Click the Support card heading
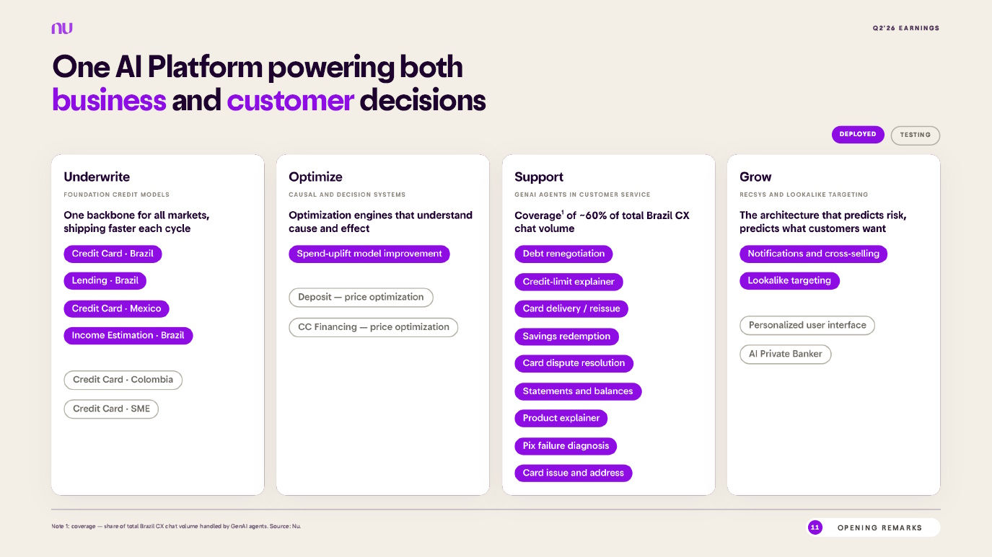 539,177
